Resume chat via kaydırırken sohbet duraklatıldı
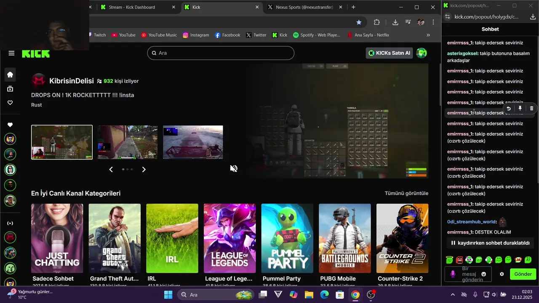 [490, 243]
